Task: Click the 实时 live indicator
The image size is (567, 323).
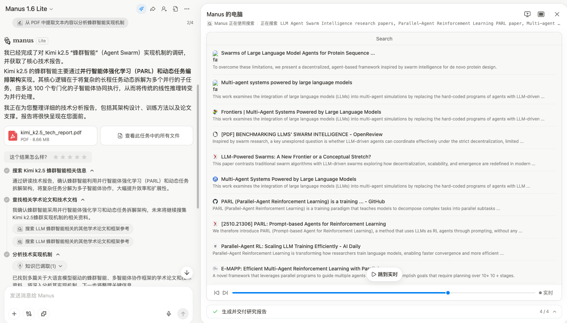Action: [x=546, y=293]
